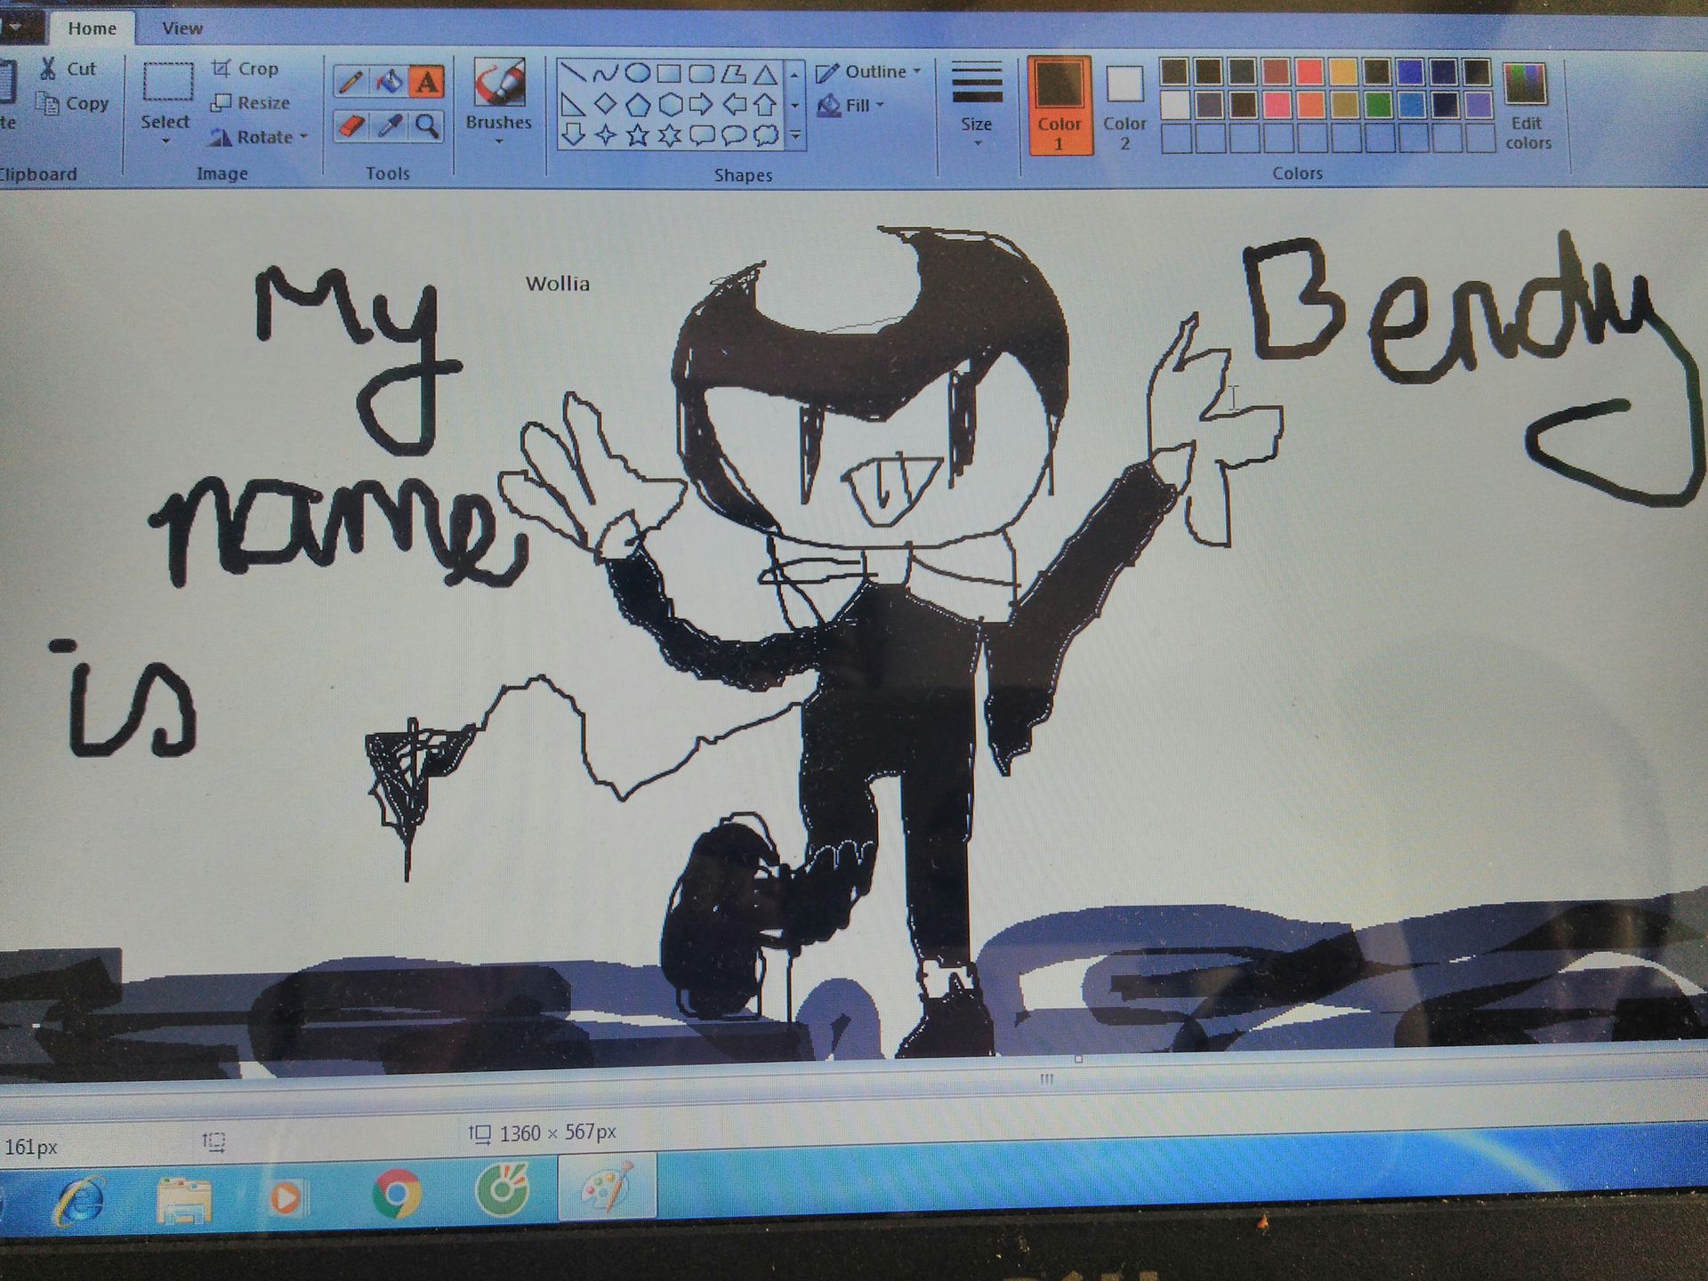
Task: Choose the Four-point star shape
Action: pyautogui.click(x=605, y=135)
